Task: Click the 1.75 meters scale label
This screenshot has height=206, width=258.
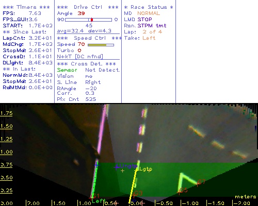Action: click(x=7, y=113)
